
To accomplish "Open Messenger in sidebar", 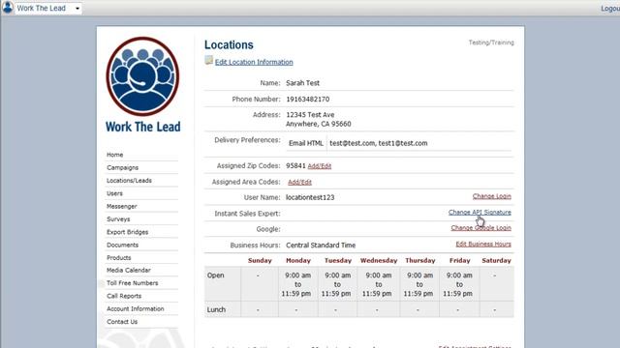I will [122, 206].
